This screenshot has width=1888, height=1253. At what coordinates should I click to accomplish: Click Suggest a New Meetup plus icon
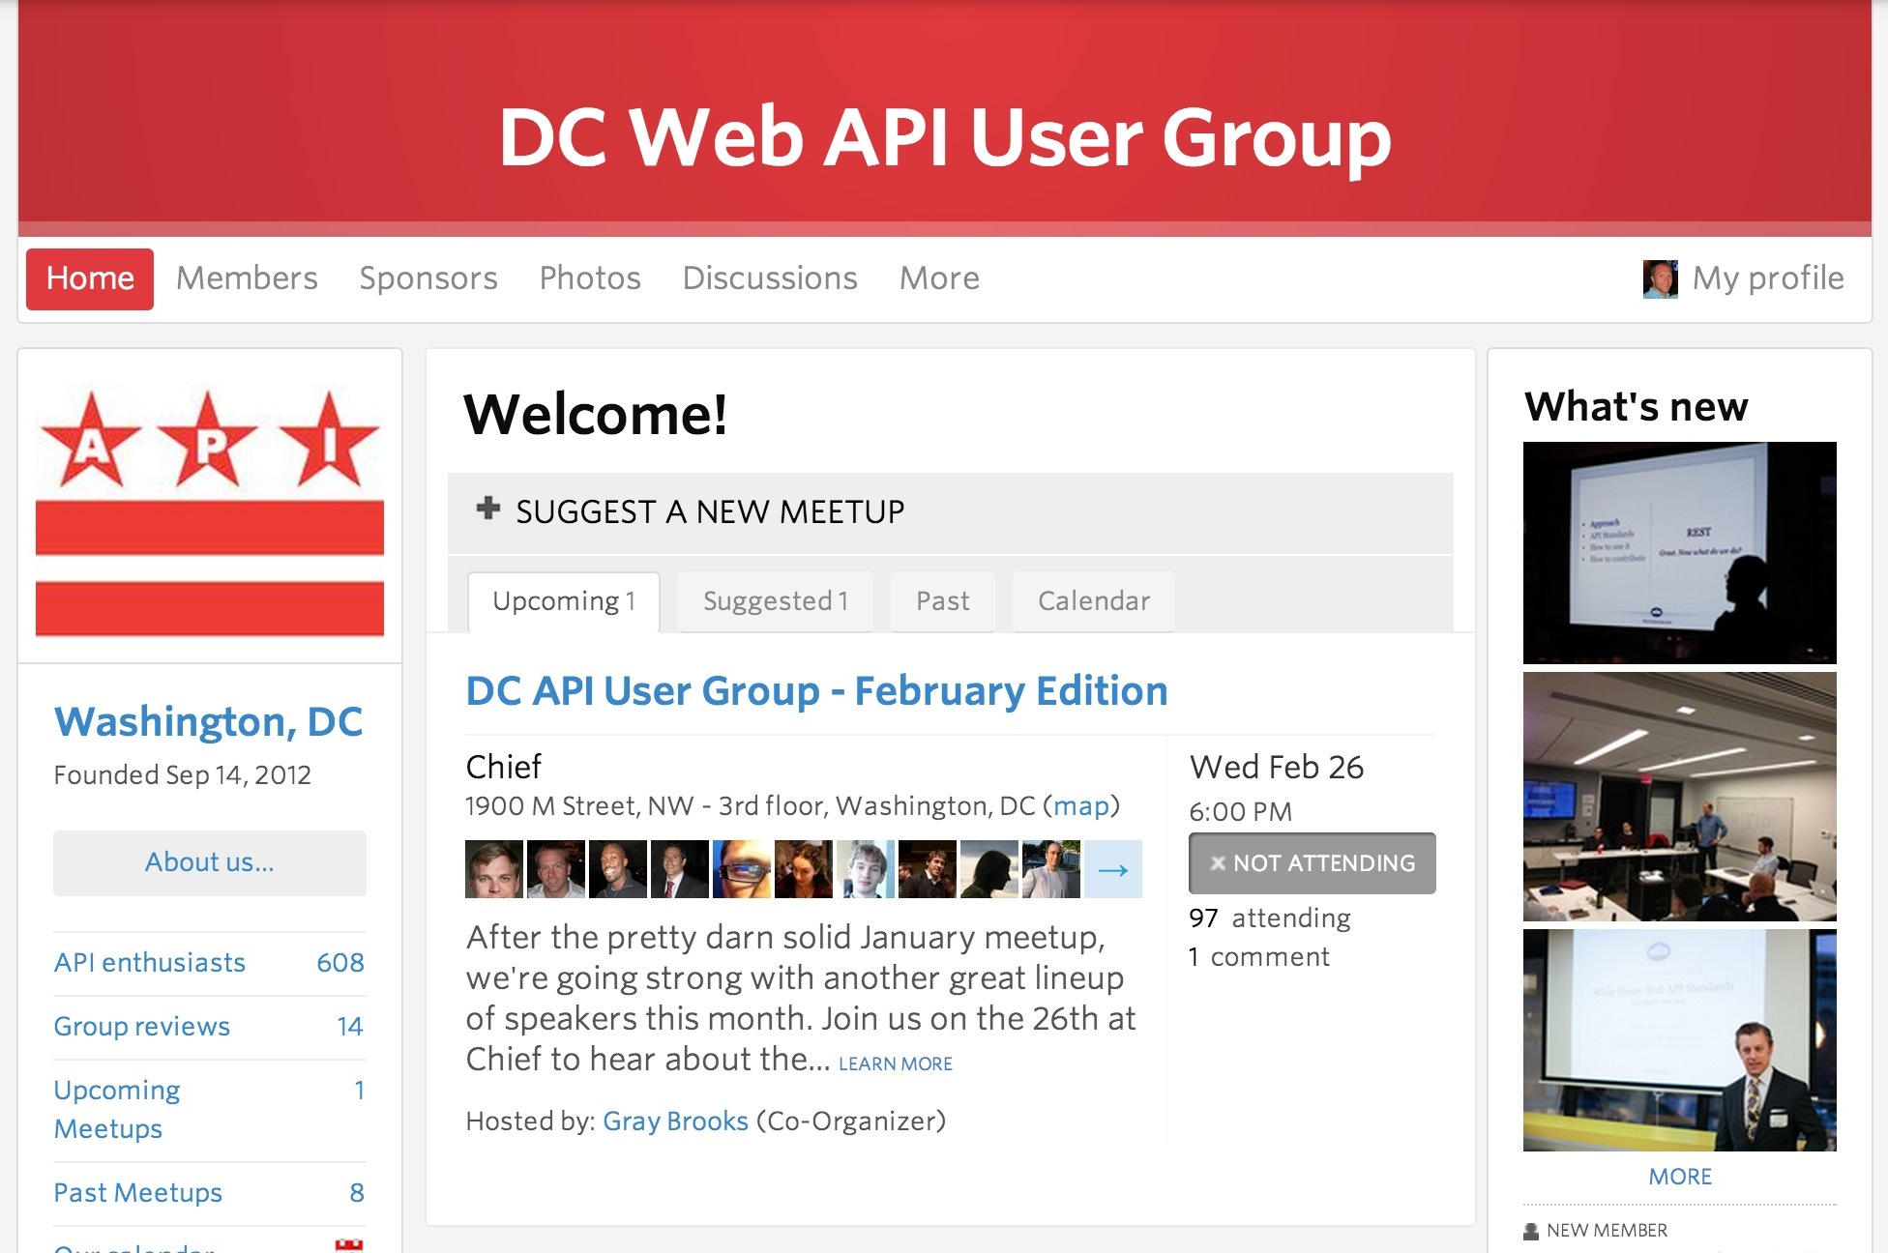tap(488, 508)
